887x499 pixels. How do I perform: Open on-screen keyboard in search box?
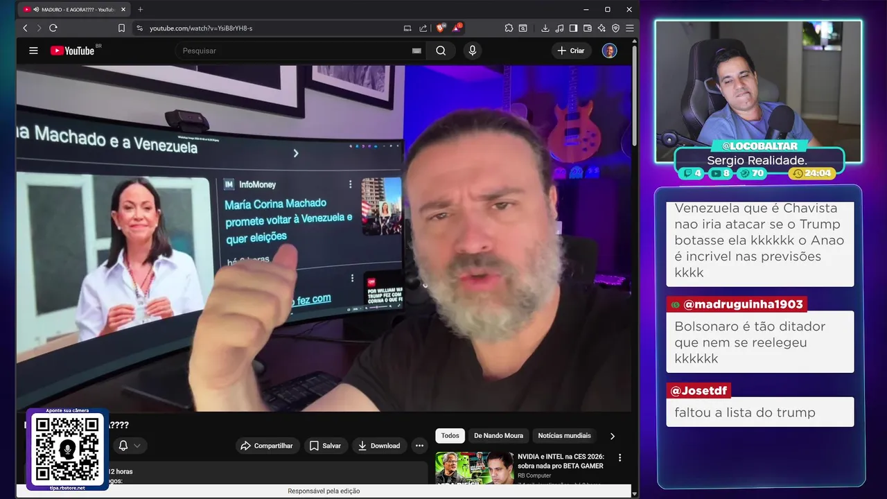[x=416, y=51]
